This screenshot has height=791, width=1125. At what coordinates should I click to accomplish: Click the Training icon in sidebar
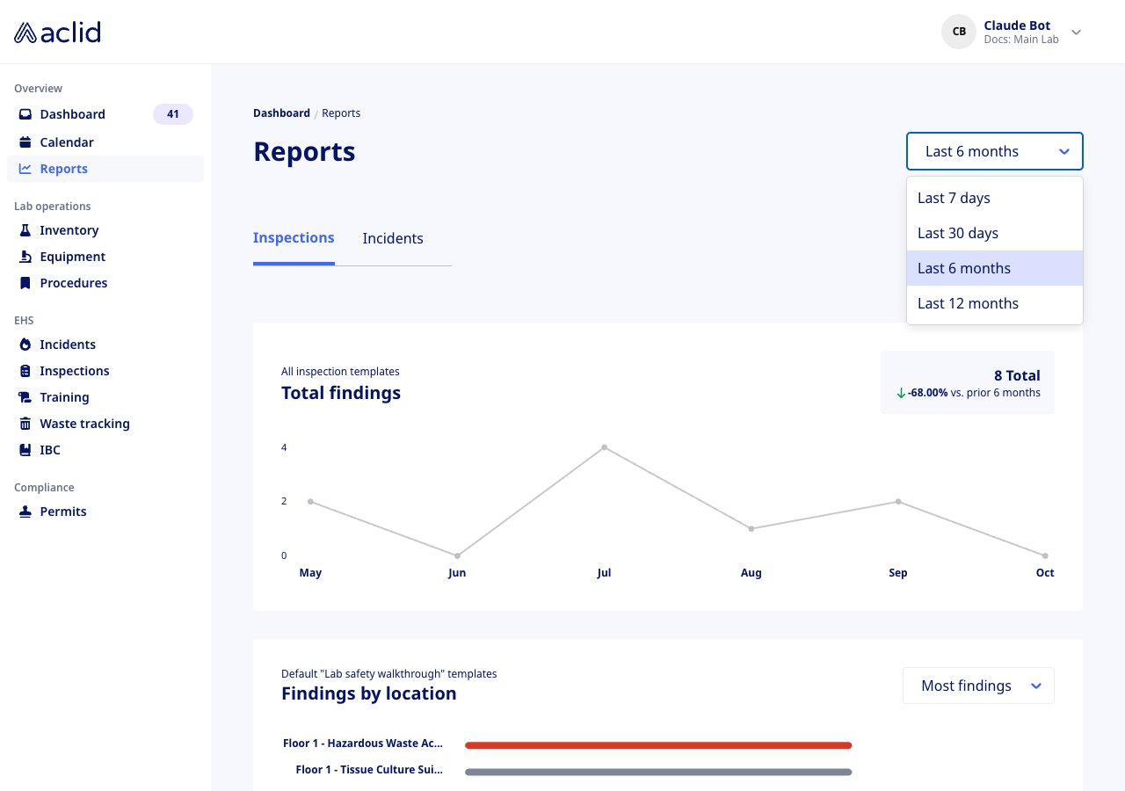[25, 397]
